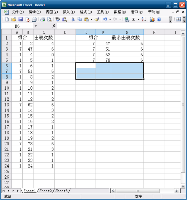Open the 格式(O) menu
Screen dimensions: 187x200
(86, 12)
